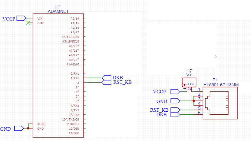
Task: Click the GND net port left of U1
Action: click(19, 128)
